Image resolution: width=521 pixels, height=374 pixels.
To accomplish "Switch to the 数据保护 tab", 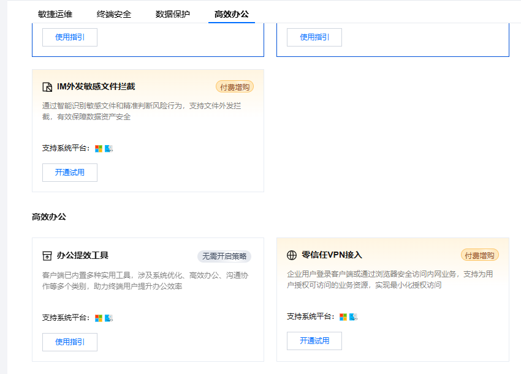I will [173, 14].
